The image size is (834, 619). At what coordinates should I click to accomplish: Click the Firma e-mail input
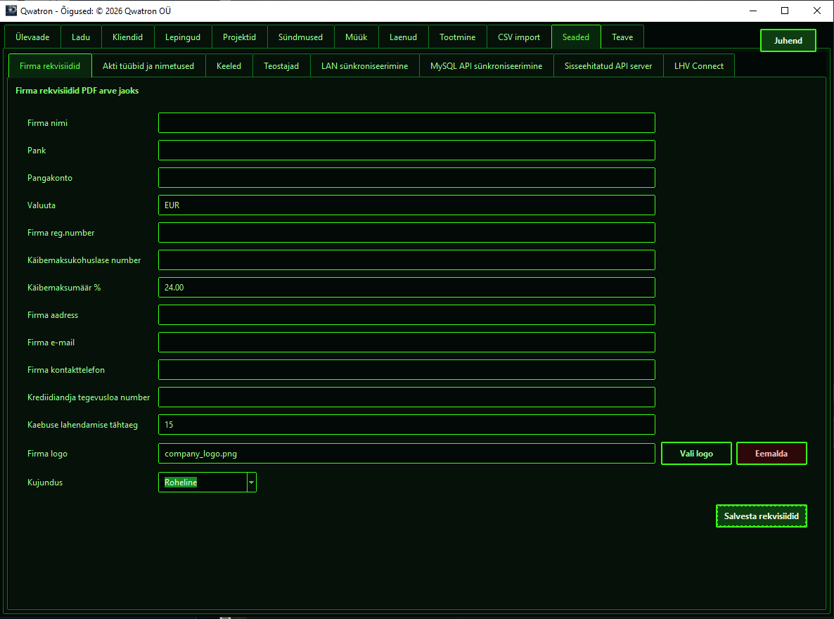pos(406,343)
